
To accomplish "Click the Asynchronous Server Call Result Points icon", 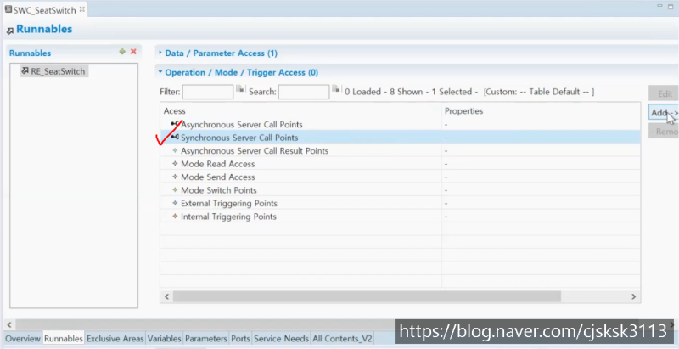I will (175, 150).
